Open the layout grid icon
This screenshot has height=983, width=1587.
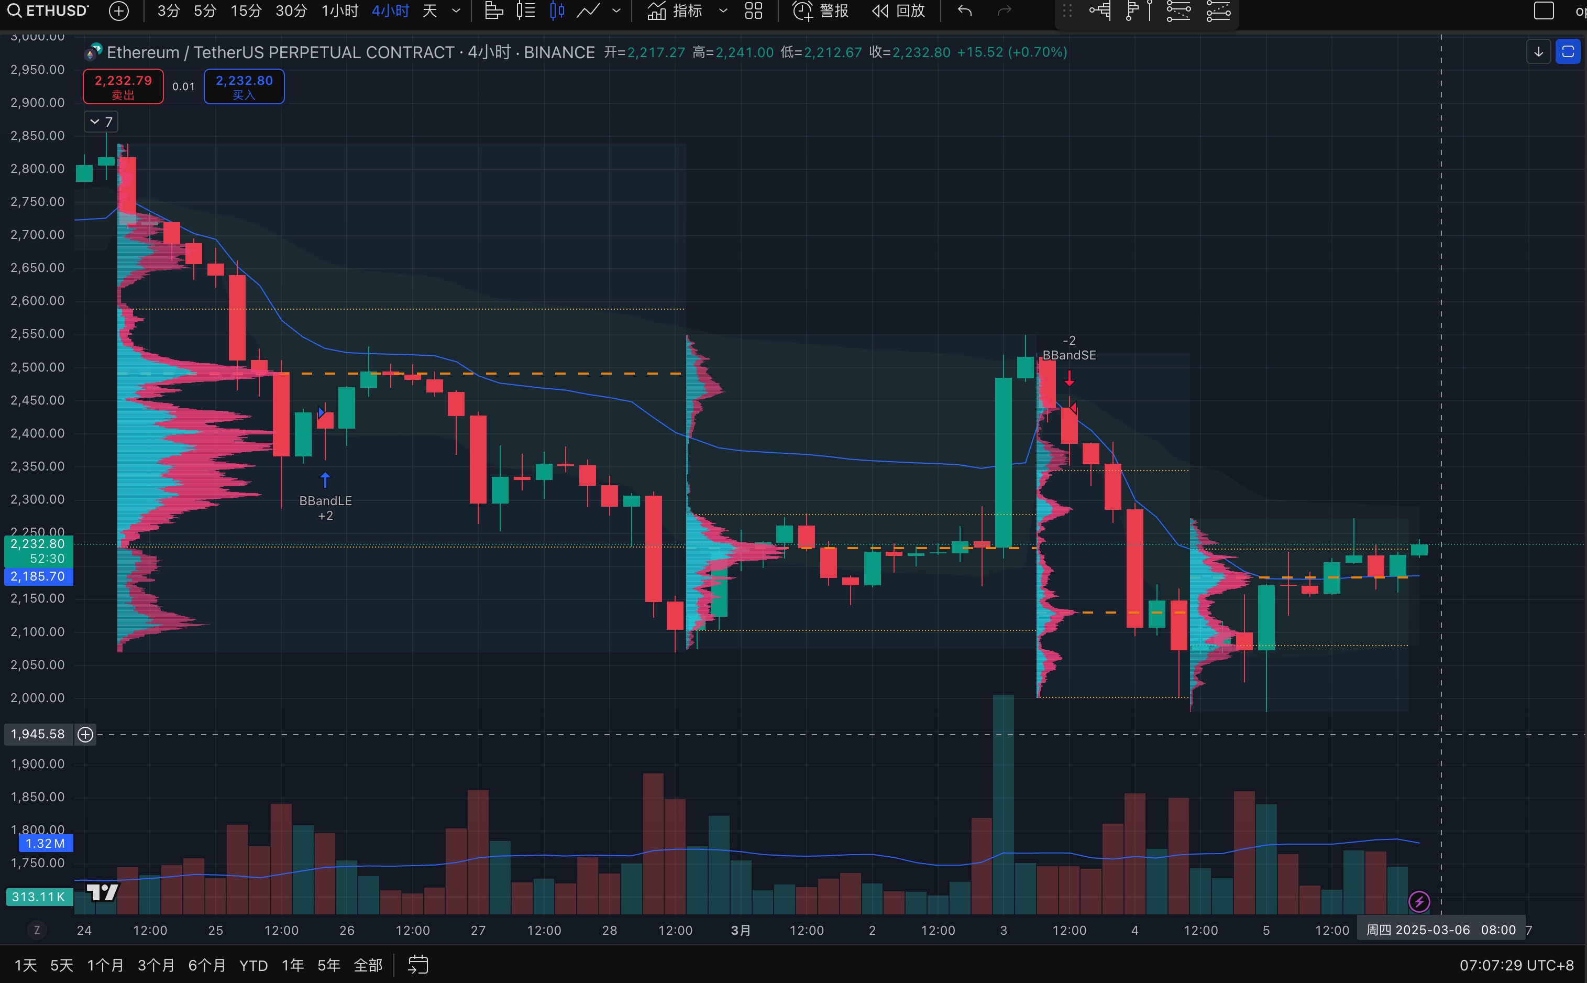click(753, 11)
